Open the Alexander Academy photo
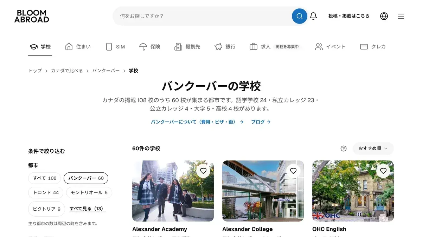Viewport: 422px width, 237px height. [x=173, y=191]
